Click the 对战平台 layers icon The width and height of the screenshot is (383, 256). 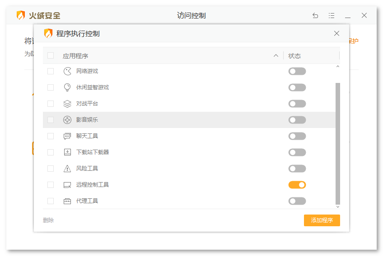(x=67, y=104)
